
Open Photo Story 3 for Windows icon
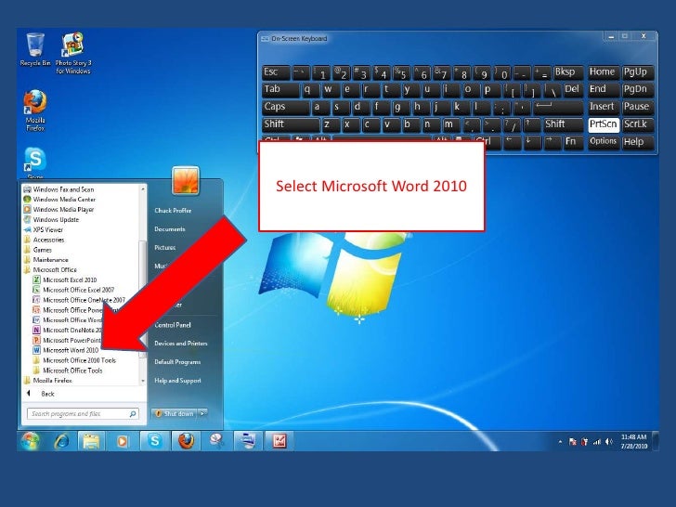pos(72,53)
